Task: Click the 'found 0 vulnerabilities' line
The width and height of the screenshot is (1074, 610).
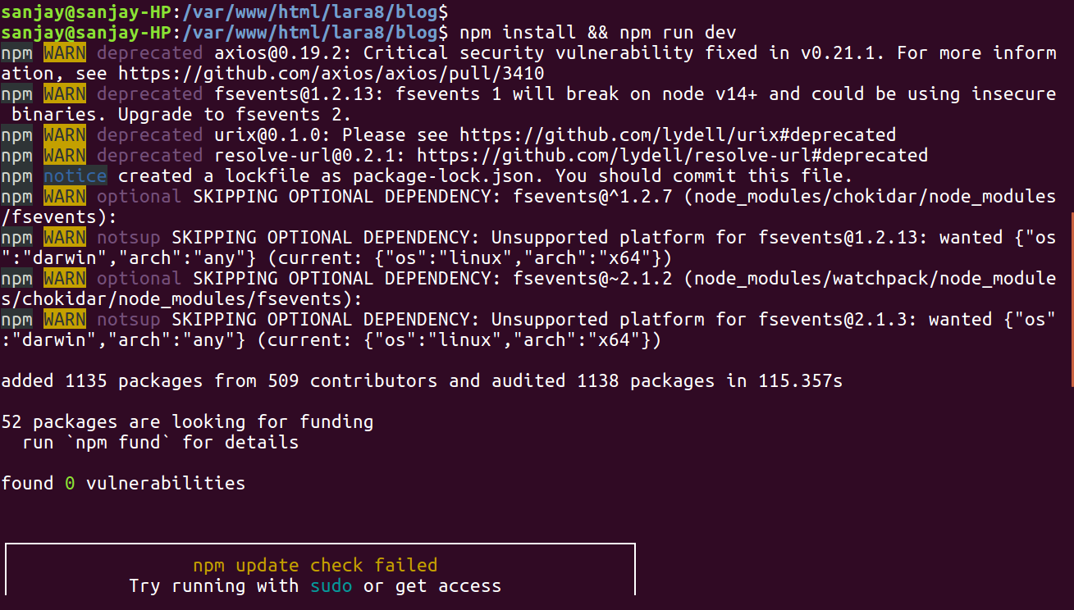Action: [x=123, y=484]
